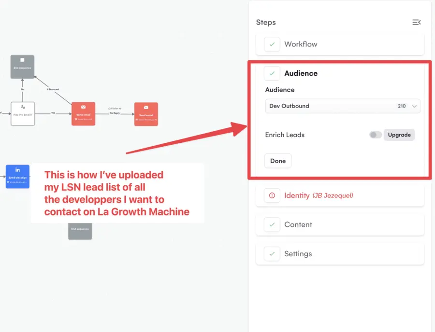Click the square icon on the top End sequence node
This screenshot has width=435, height=332.
[x=22, y=59]
